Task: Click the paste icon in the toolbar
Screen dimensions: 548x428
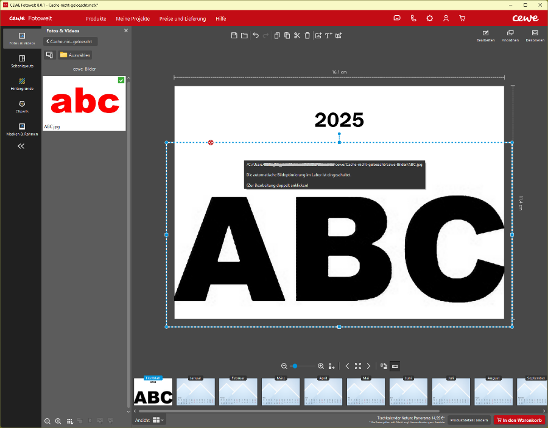Action: click(287, 35)
